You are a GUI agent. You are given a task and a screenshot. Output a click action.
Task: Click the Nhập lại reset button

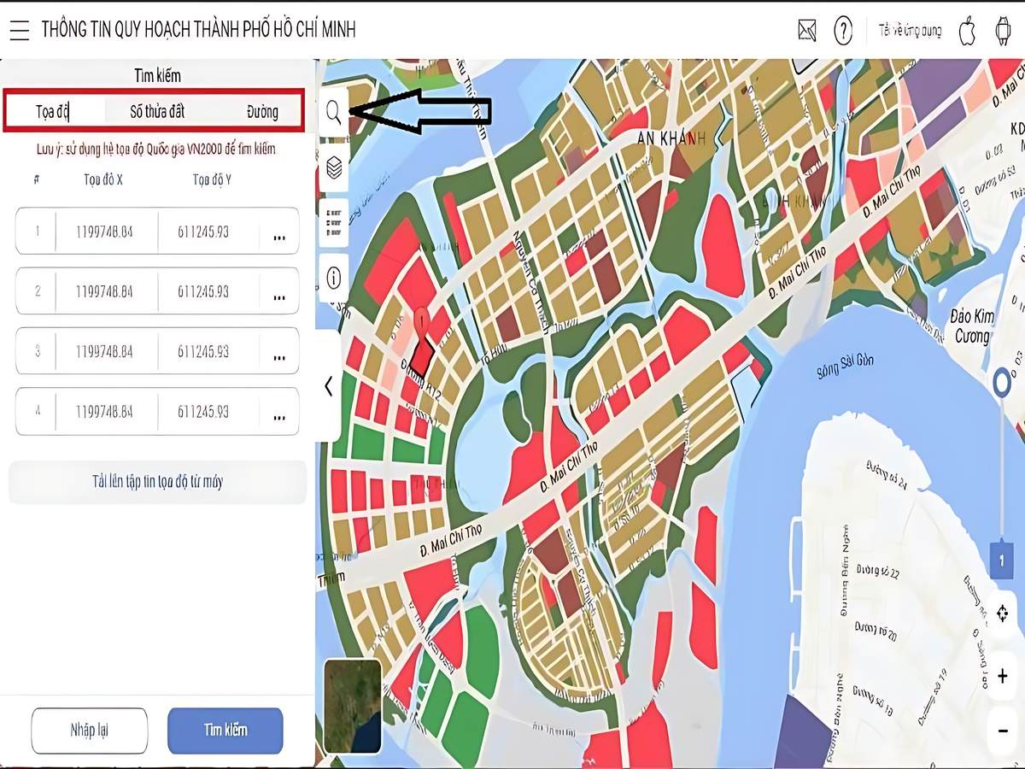coord(90,731)
